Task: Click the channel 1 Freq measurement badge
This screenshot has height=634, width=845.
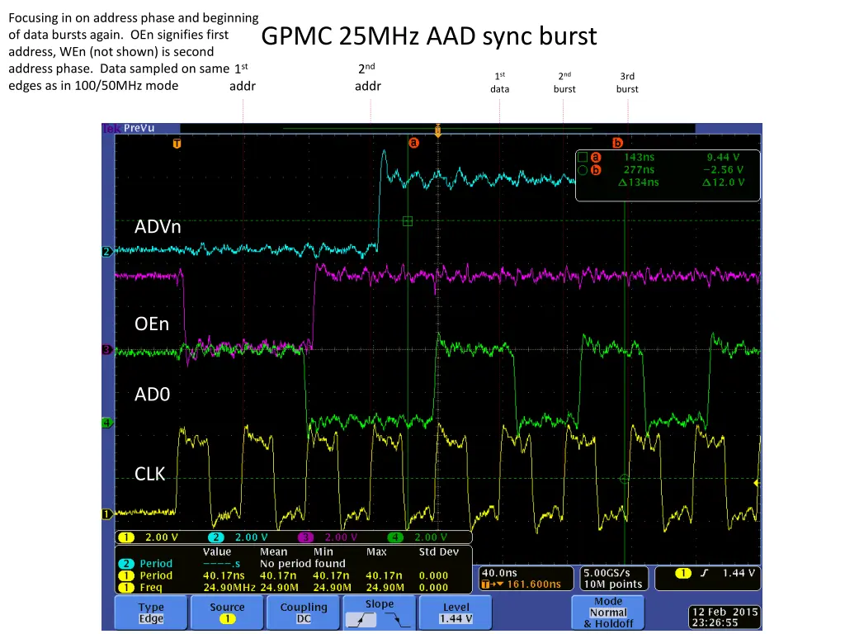Action: pyautogui.click(x=126, y=587)
